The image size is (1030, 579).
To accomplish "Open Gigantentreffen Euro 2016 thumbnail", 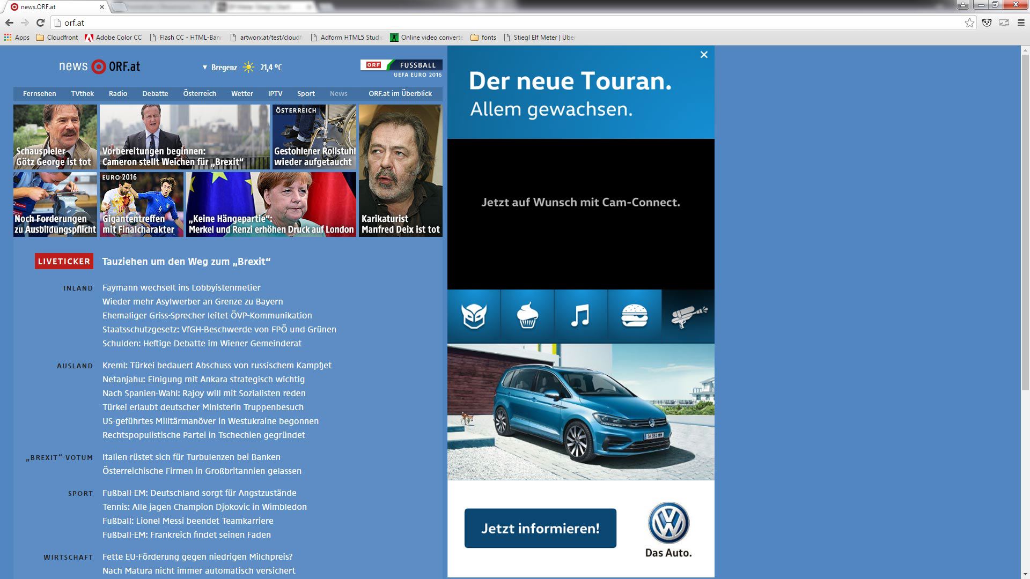I will click(x=142, y=204).
